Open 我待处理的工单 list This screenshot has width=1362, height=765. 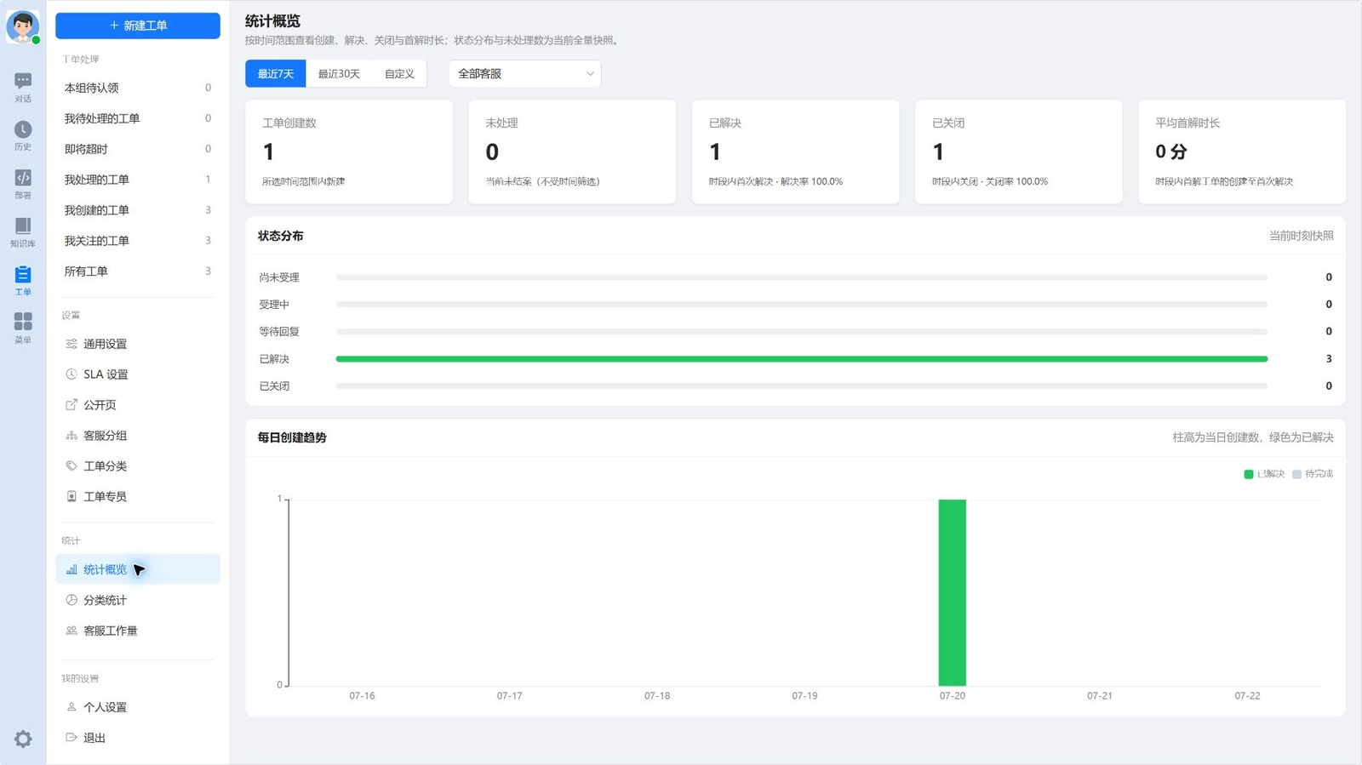pos(138,118)
